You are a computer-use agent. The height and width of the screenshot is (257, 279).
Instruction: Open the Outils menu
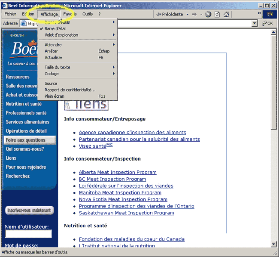pyautogui.click(x=88, y=14)
